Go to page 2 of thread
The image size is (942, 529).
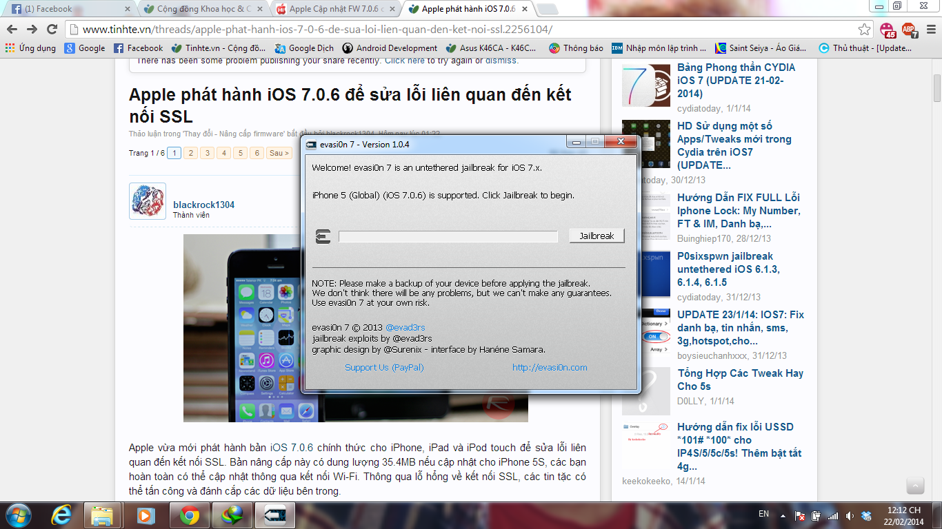190,153
